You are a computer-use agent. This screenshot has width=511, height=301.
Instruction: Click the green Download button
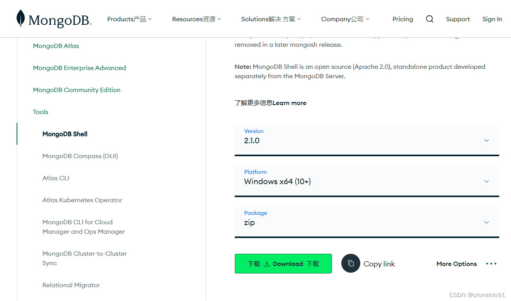click(283, 264)
